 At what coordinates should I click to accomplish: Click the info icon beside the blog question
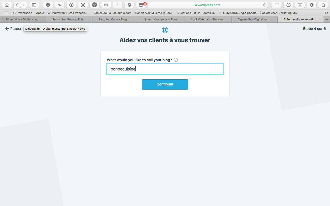click(x=176, y=60)
